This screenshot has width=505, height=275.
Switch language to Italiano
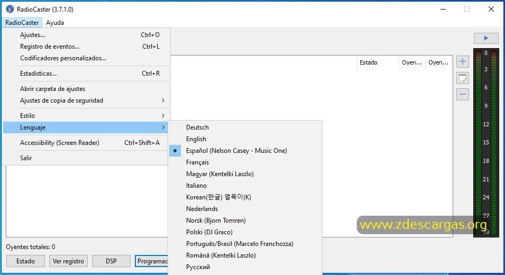(245, 186)
